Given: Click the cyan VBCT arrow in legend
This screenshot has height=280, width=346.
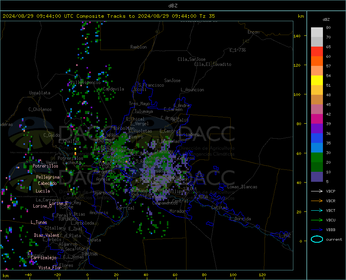Looking at the screenshot, I should click(317, 210).
